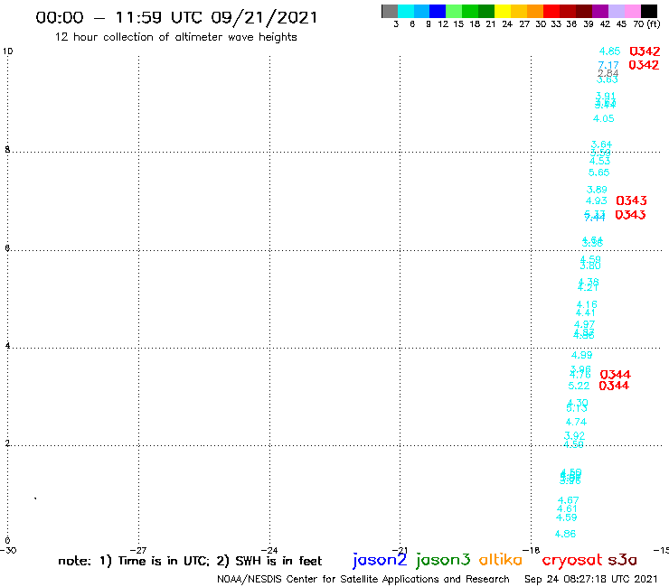Image resolution: width=669 pixels, height=587 pixels.
Task: Pick the yellow swatch in the color scale
Action: (x=503, y=11)
